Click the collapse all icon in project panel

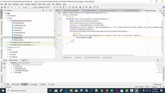pos(46,11)
